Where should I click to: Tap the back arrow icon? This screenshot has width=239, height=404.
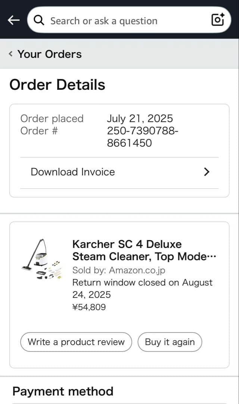(13, 20)
